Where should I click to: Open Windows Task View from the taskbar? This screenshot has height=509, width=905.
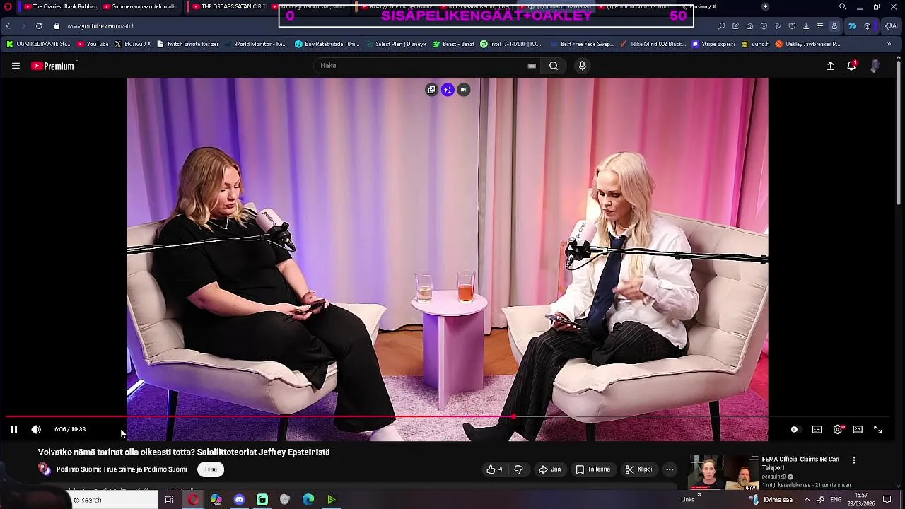169,500
